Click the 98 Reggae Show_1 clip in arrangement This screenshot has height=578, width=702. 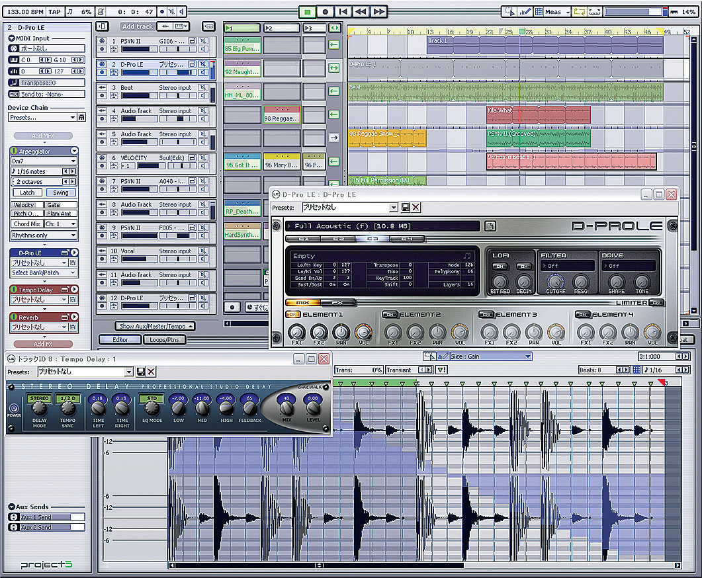click(387, 138)
